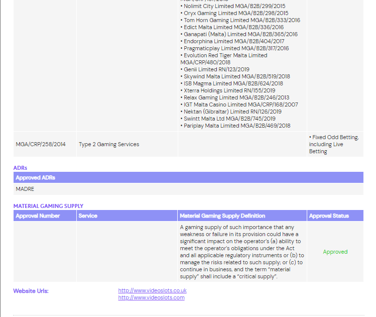The height and width of the screenshot is (317, 376).
Task: Select the green Approved status text
Action: [x=335, y=252]
